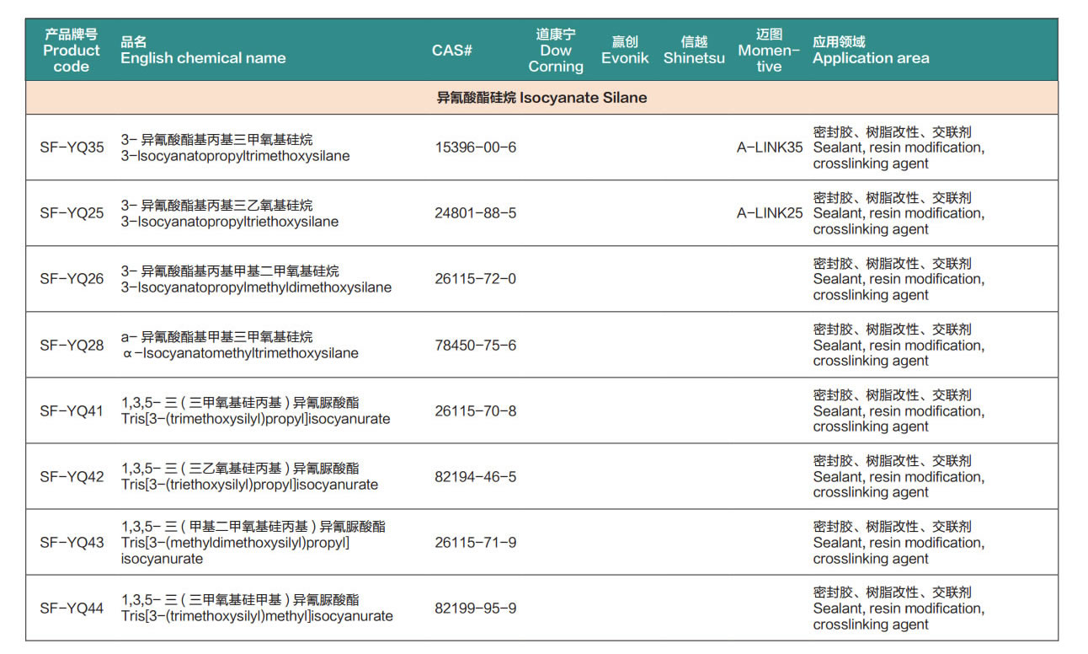Click the Product code column header
This screenshot has height=654, width=1088.
[x=72, y=51]
